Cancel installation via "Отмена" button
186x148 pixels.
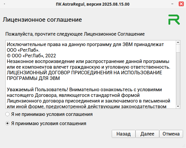click(171, 134)
